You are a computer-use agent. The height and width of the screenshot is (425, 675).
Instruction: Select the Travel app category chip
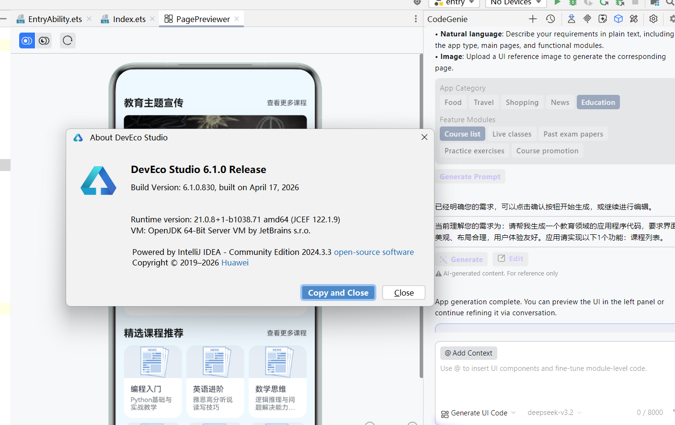(x=484, y=103)
